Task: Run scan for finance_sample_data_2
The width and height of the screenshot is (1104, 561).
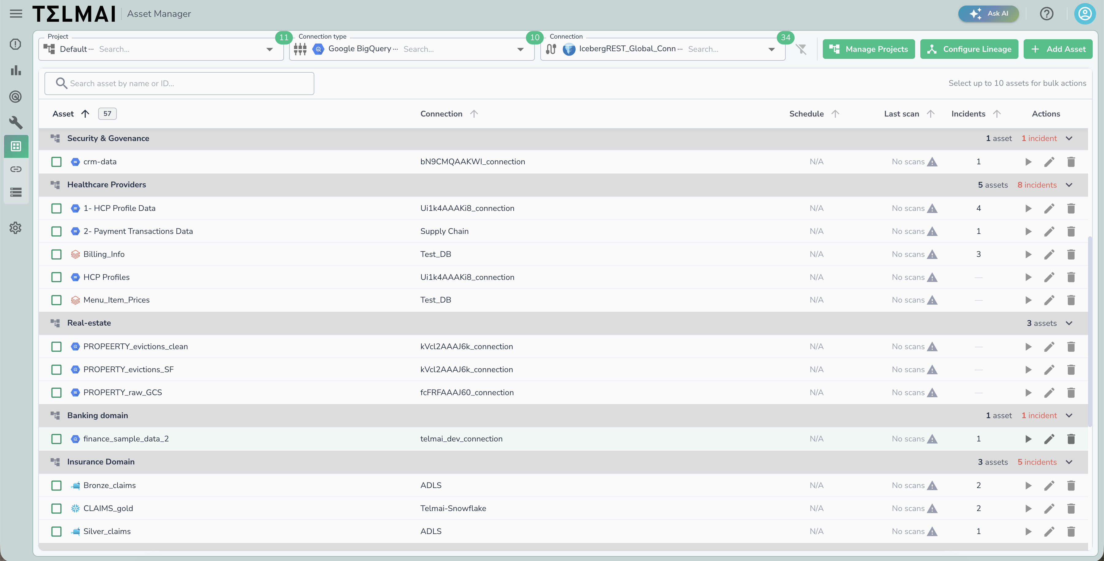Action: (1028, 439)
